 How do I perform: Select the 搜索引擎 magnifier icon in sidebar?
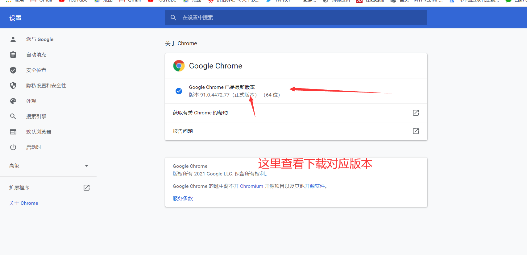pyautogui.click(x=13, y=116)
